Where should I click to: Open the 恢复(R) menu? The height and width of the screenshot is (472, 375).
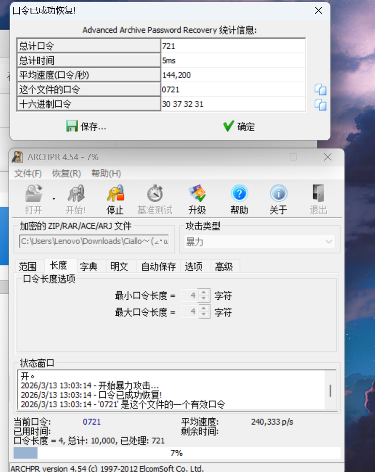click(x=67, y=174)
